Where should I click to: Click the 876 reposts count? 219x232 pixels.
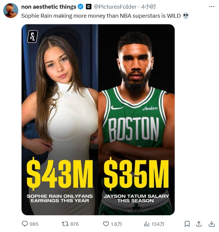pos(74,224)
